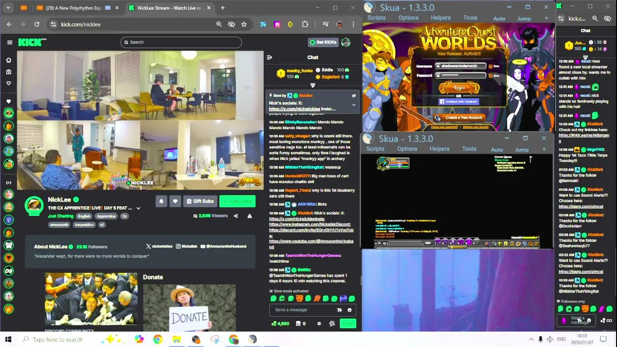This screenshot has height=347, width=617.
Task: Click the report warning triangle icon
Action: 250,216
